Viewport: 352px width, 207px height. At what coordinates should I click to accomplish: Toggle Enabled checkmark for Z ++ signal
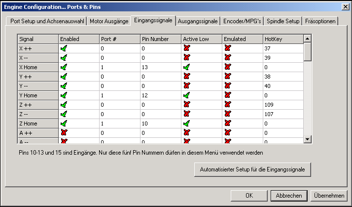coord(64,105)
